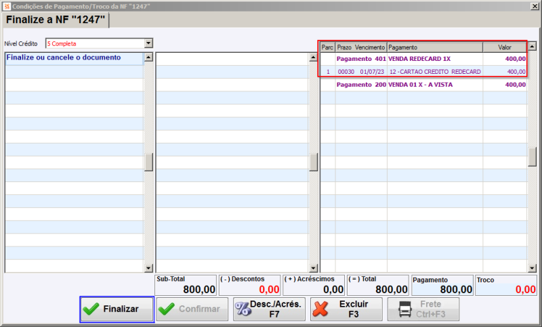Image resolution: width=542 pixels, height=327 pixels.
Task: Open the Nível Crédito dropdown arrow
Action: tap(148, 43)
